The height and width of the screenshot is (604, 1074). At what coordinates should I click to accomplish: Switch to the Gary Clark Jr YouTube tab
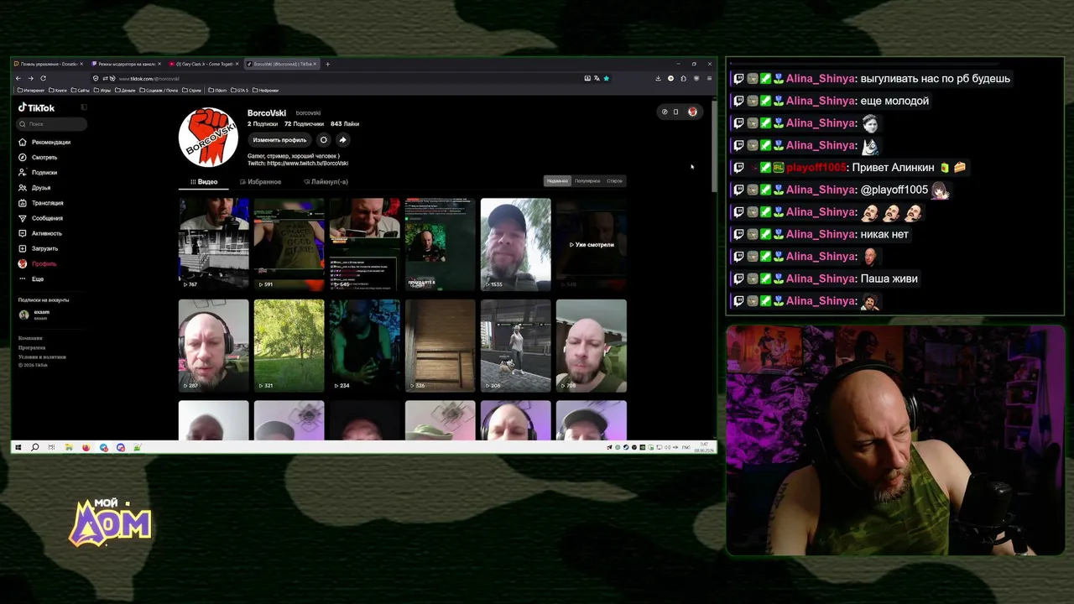[x=203, y=64]
